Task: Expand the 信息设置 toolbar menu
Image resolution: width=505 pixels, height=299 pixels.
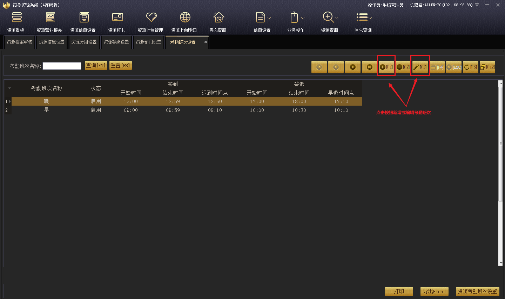Action: pos(262,22)
